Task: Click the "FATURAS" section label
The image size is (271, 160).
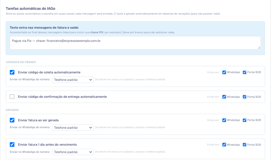Action: pos(12,110)
